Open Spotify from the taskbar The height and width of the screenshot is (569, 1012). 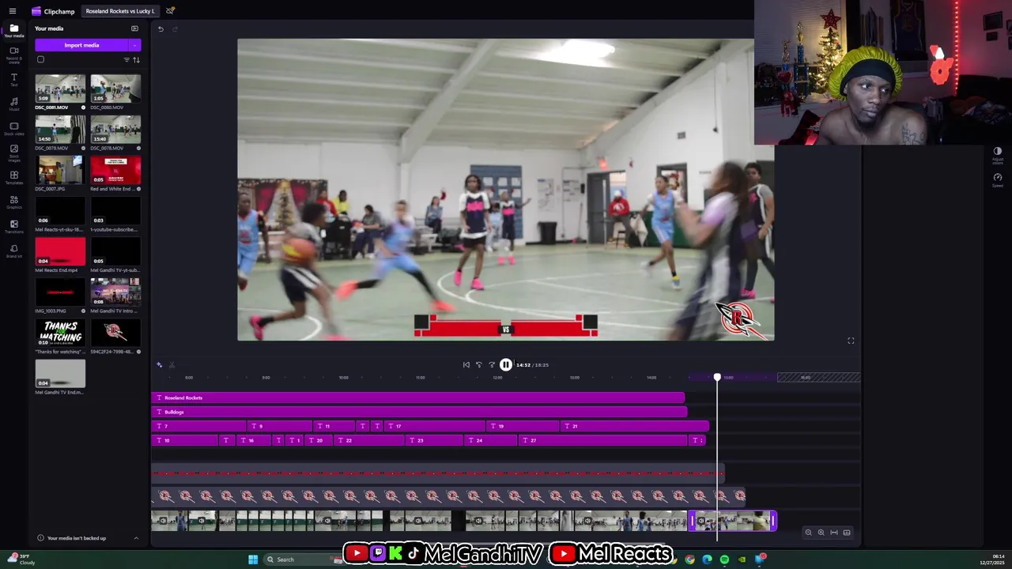[x=724, y=560]
